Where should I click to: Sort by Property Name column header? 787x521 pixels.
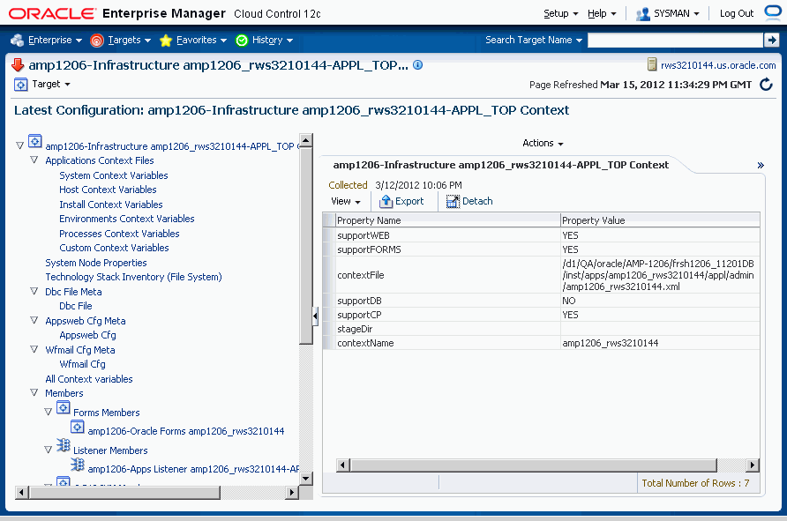coord(447,220)
